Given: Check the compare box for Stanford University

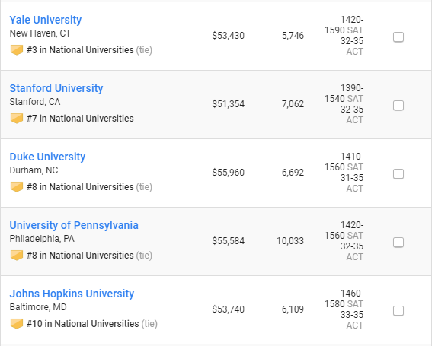Looking at the screenshot, I should (398, 106).
